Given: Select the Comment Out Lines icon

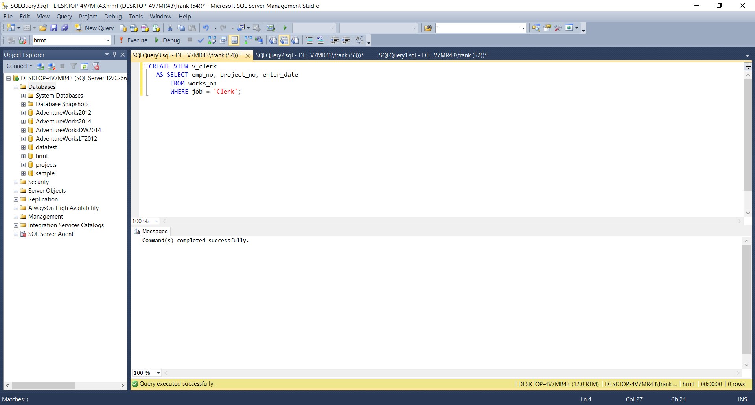Looking at the screenshot, I should (309, 40).
